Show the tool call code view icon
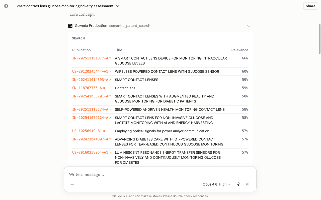 [249, 26]
